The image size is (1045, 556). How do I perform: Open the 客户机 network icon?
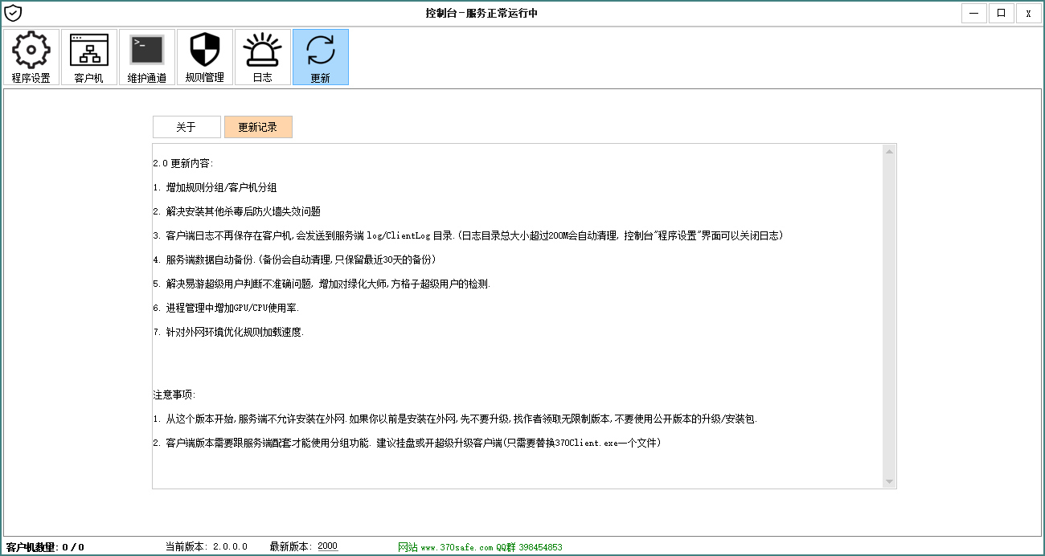[x=89, y=57]
